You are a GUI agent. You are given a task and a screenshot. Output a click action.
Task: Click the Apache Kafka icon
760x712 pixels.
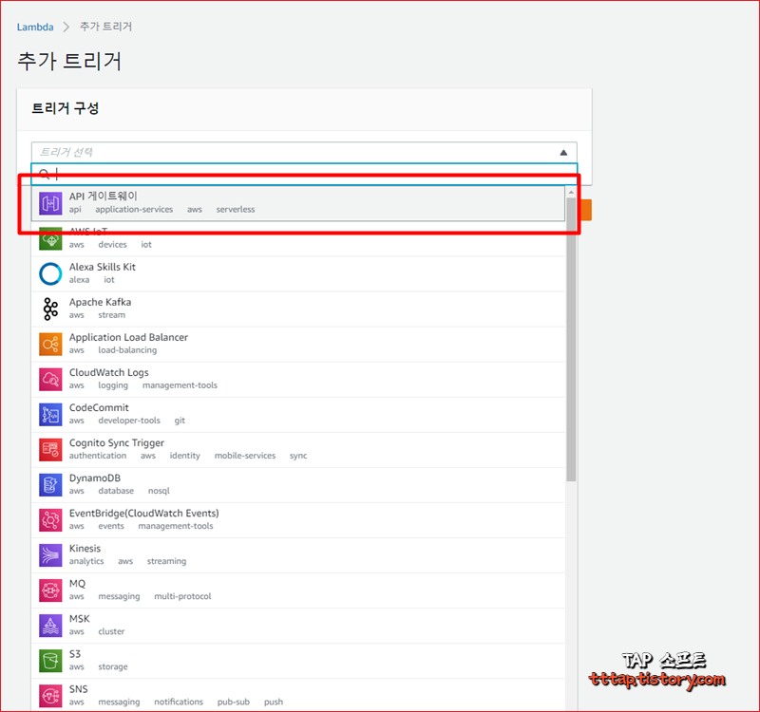pos(50,309)
